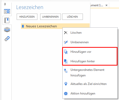Select the bookmarks sidebar icon

pyautogui.click(x=7, y=20)
